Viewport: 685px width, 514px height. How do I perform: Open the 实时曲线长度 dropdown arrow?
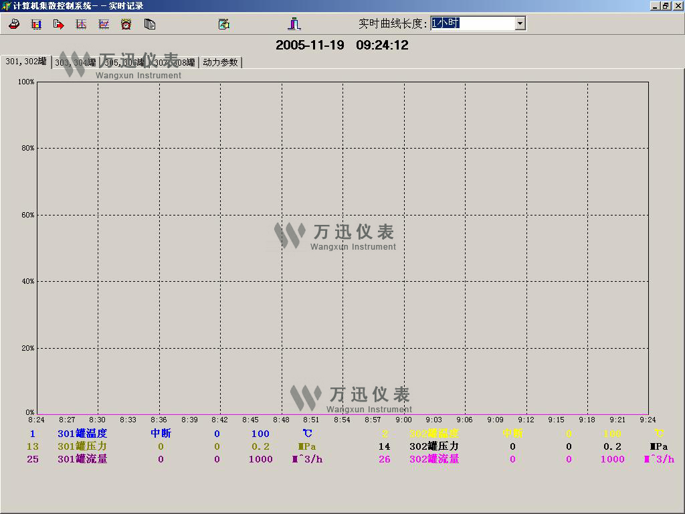tap(520, 23)
